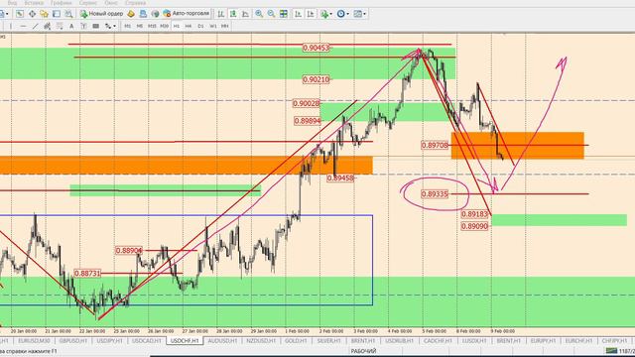Select the trendline drawing tool

[x=36, y=27]
